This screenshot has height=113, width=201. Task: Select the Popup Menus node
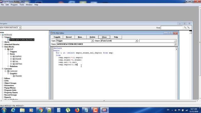(10, 88)
